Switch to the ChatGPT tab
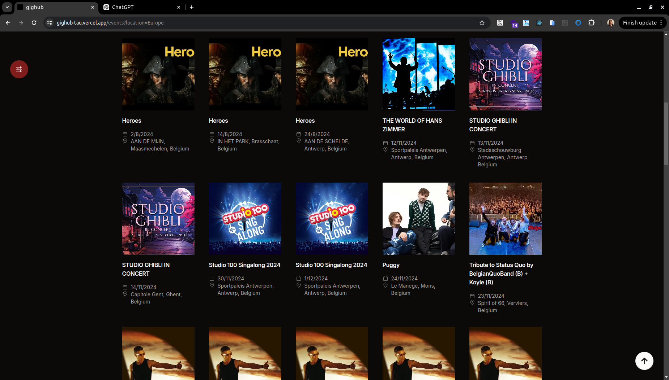This screenshot has height=380, width=669. (x=142, y=7)
